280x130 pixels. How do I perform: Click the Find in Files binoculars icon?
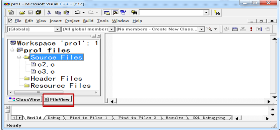tap(134, 12)
